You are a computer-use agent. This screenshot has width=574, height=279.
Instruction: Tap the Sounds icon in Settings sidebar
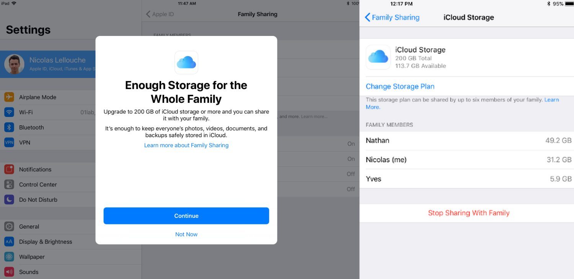9,272
